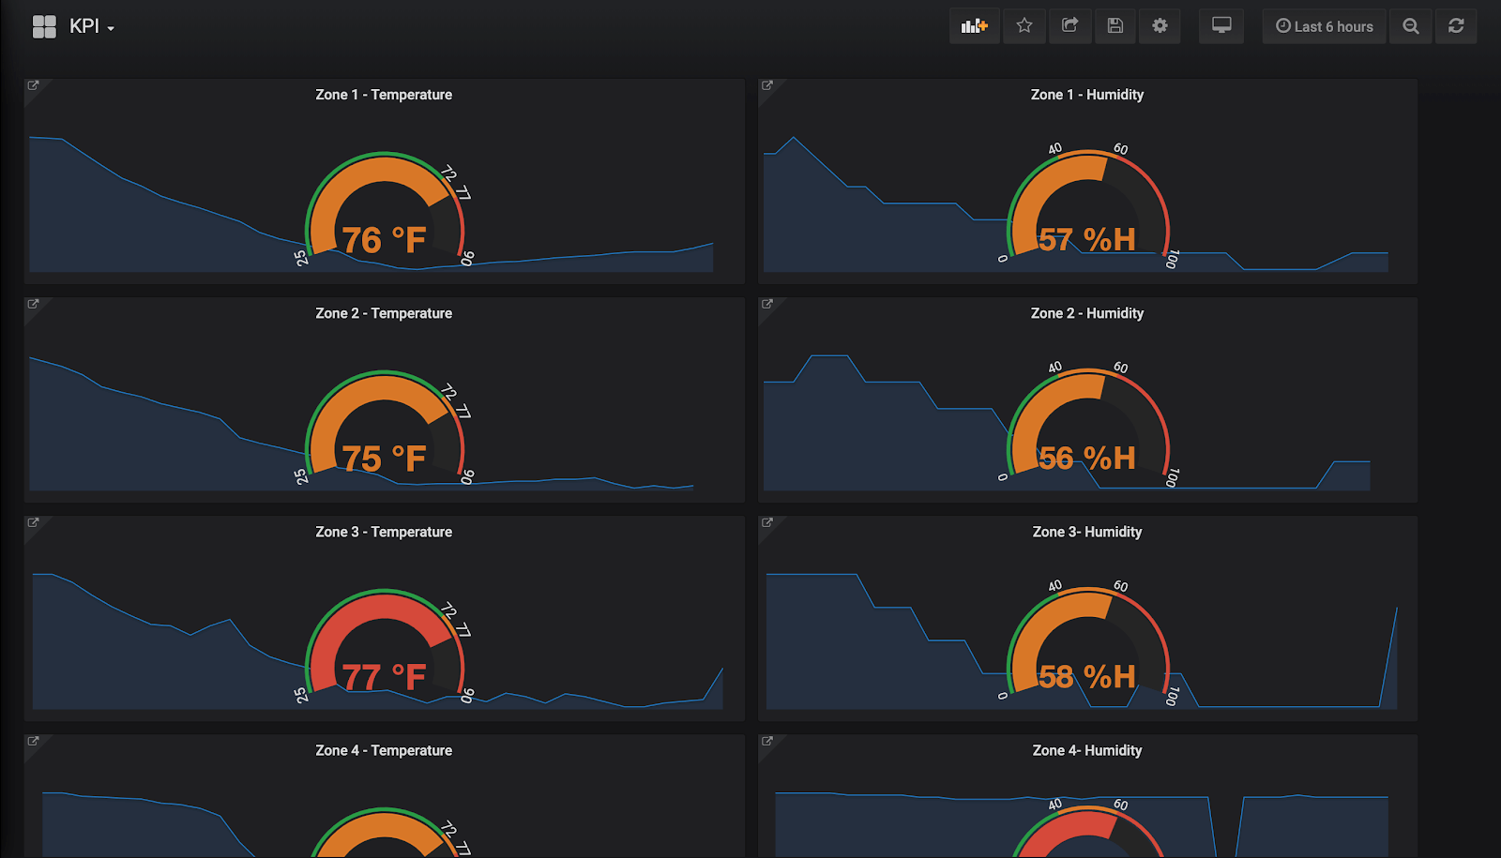This screenshot has width=1501, height=858.
Task: Open the Zone 1 - Temperature panel menu
Action: [x=383, y=94]
